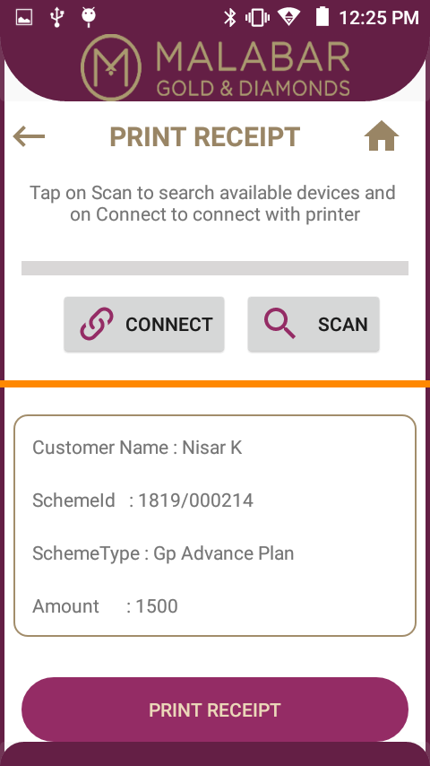Tap the USB icon in status bar

coord(57,17)
